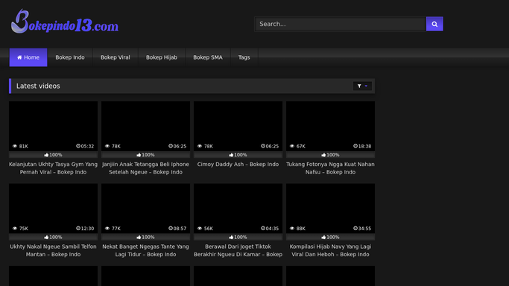Click the 100% rating bar under the 12:30 video
509x286 pixels.
click(53, 238)
